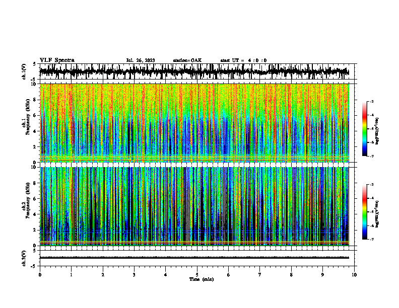This screenshot has width=399, height=308.
Task: Click the ch.2 color scale bar
Action: pyautogui.click(x=365, y=212)
